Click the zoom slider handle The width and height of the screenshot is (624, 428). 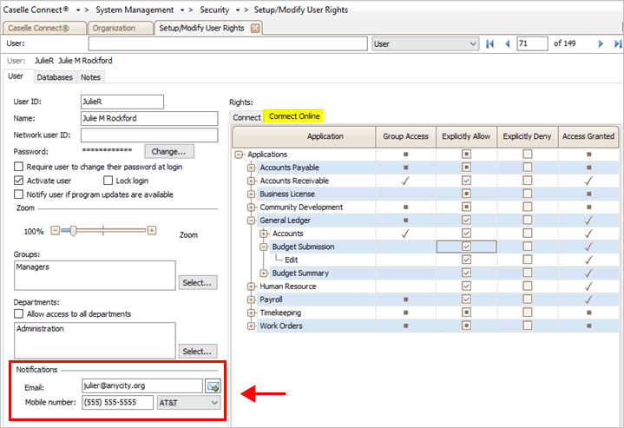[x=73, y=231]
